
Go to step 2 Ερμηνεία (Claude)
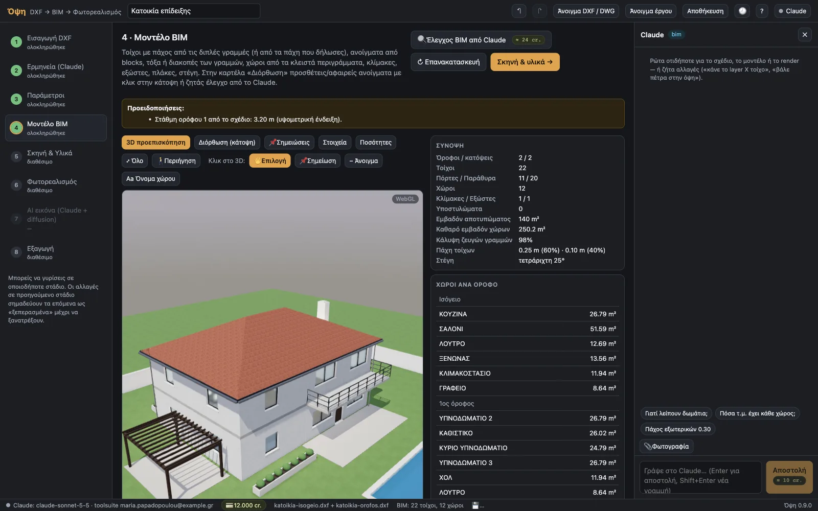click(x=56, y=71)
